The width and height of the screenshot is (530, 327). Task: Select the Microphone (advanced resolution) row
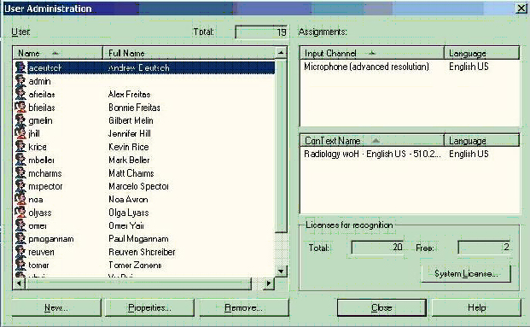tap(410, 67)
